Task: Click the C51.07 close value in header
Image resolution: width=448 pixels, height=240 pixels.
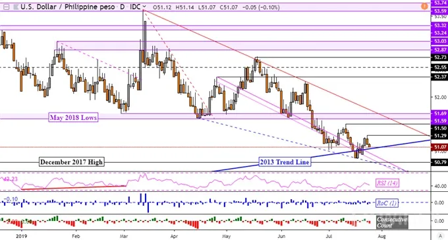Action: (x=229, y=7)
